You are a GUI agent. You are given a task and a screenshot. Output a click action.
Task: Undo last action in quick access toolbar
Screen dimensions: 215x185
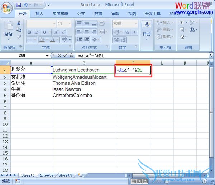25,5
